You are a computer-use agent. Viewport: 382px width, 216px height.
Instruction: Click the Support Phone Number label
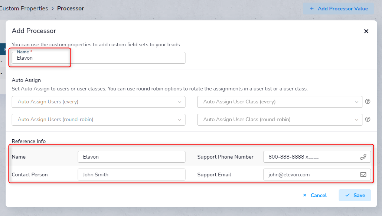click(x=225, y=157)
